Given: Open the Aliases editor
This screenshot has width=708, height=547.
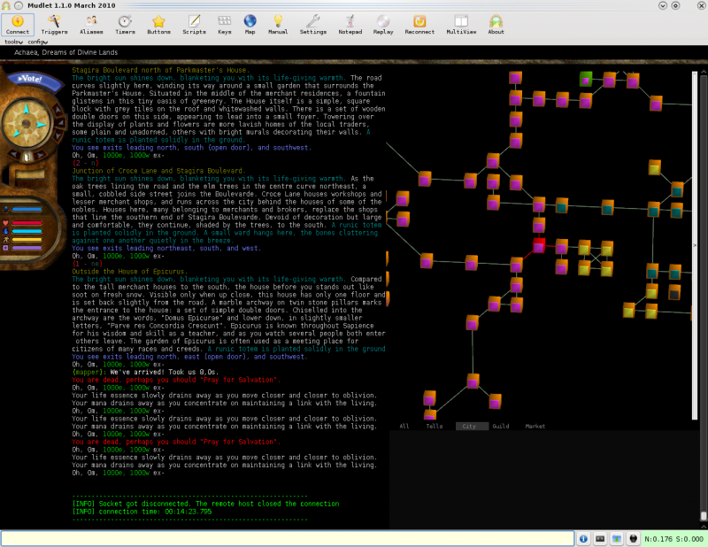Looking at the screenshot, I should (91, 25).
